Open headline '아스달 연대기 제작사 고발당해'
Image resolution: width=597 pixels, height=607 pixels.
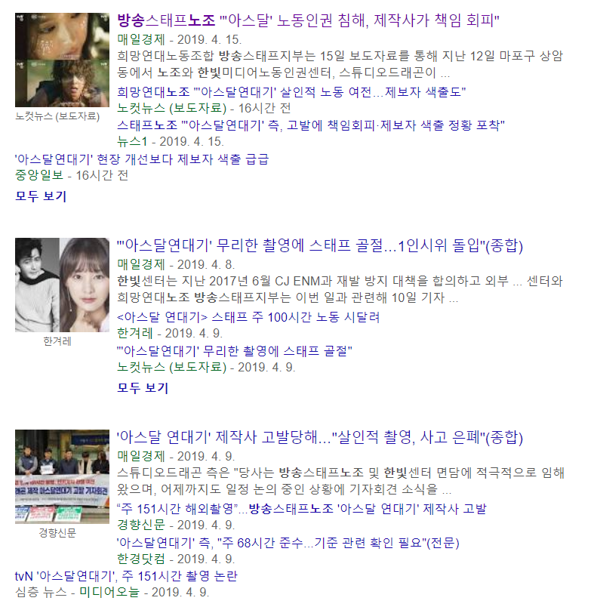click(x=319, y=437)
